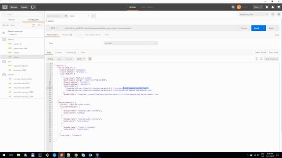Image resolution: width=282 pixels, height=158 pixels.
Task: Open manage environments gear icon
Action: pyautogui.click(x=279, y=14)
